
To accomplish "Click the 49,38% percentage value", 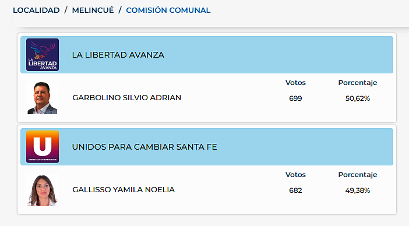I will pyautogui.click(x=358, y=190).
